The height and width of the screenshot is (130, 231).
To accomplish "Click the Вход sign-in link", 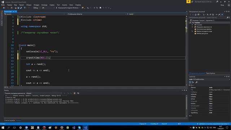I will 222,5.
